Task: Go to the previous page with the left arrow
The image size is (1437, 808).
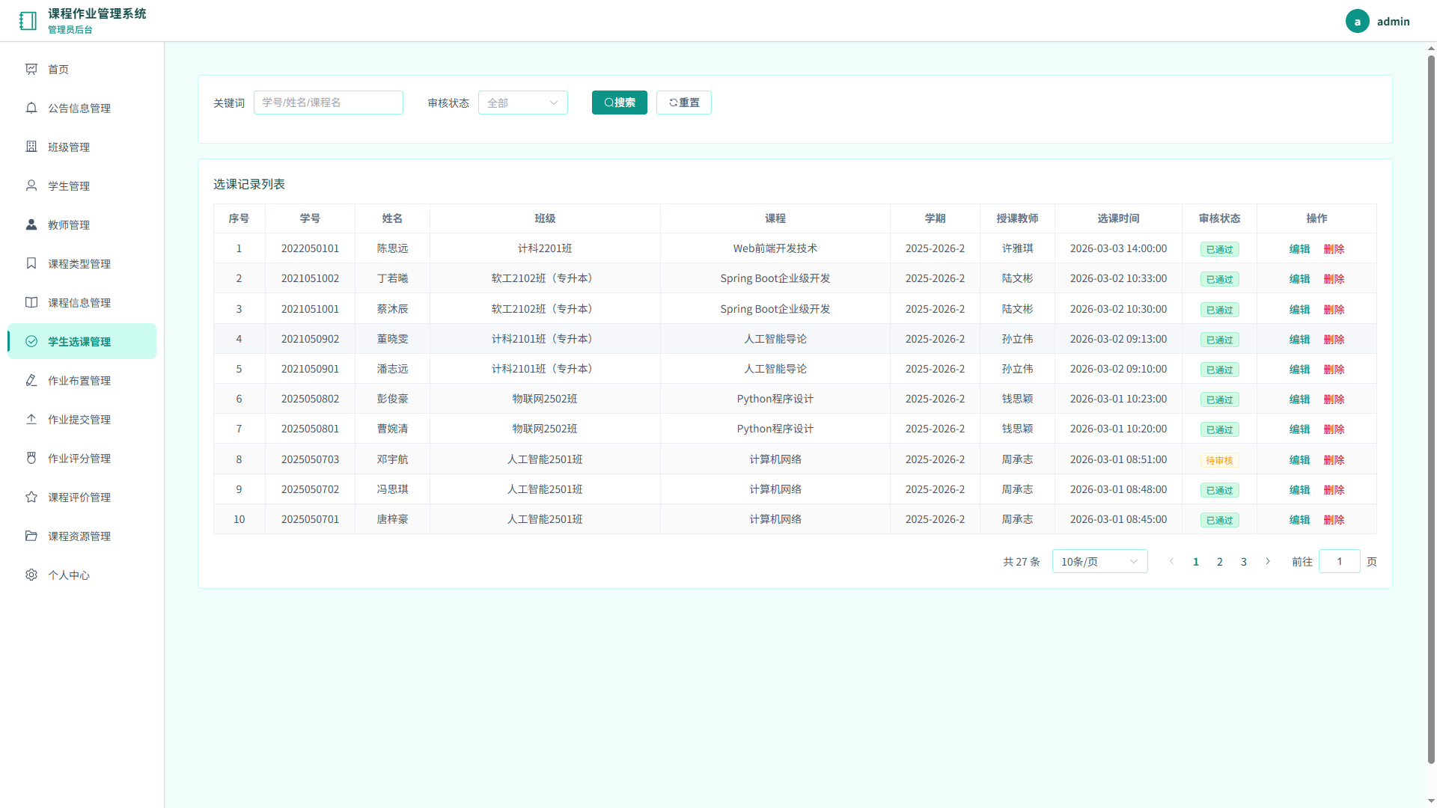Action: tap(1172, 561)
